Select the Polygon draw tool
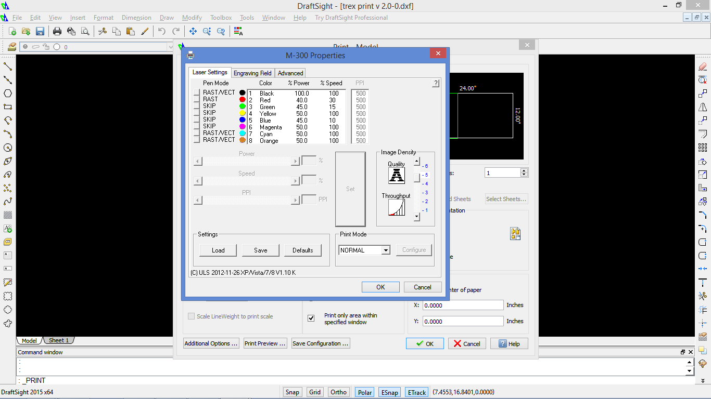The height and width of the screenshot is (399, 711). [x=8, y=94]
